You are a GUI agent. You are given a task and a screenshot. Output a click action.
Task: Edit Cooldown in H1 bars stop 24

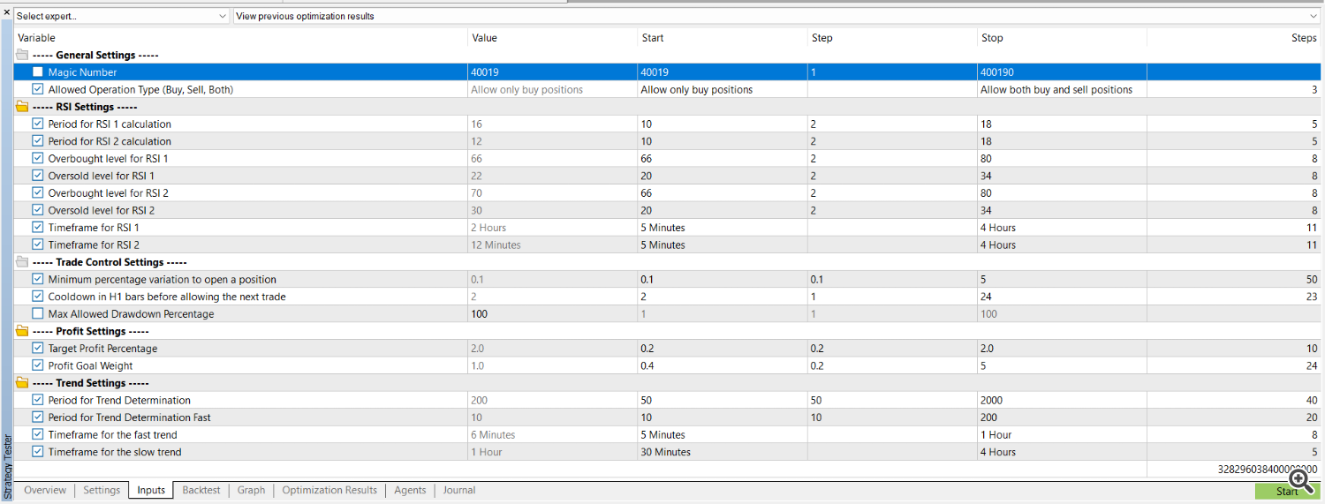coord(1062,297)
